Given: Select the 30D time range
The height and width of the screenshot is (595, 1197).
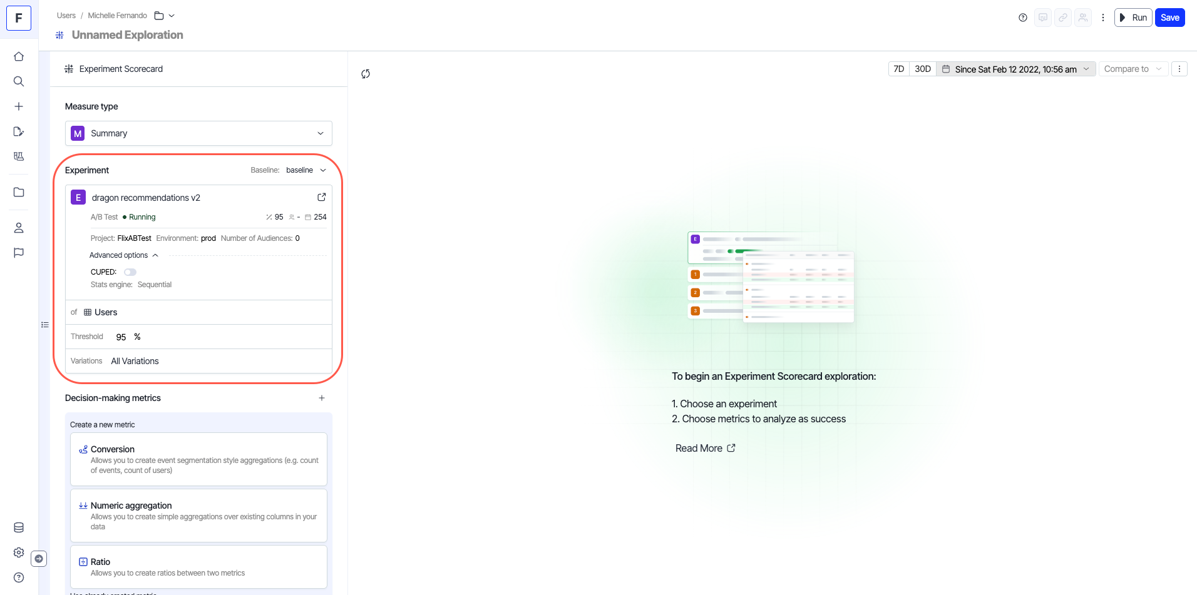Looking at the screenshot, I should 922,69.
